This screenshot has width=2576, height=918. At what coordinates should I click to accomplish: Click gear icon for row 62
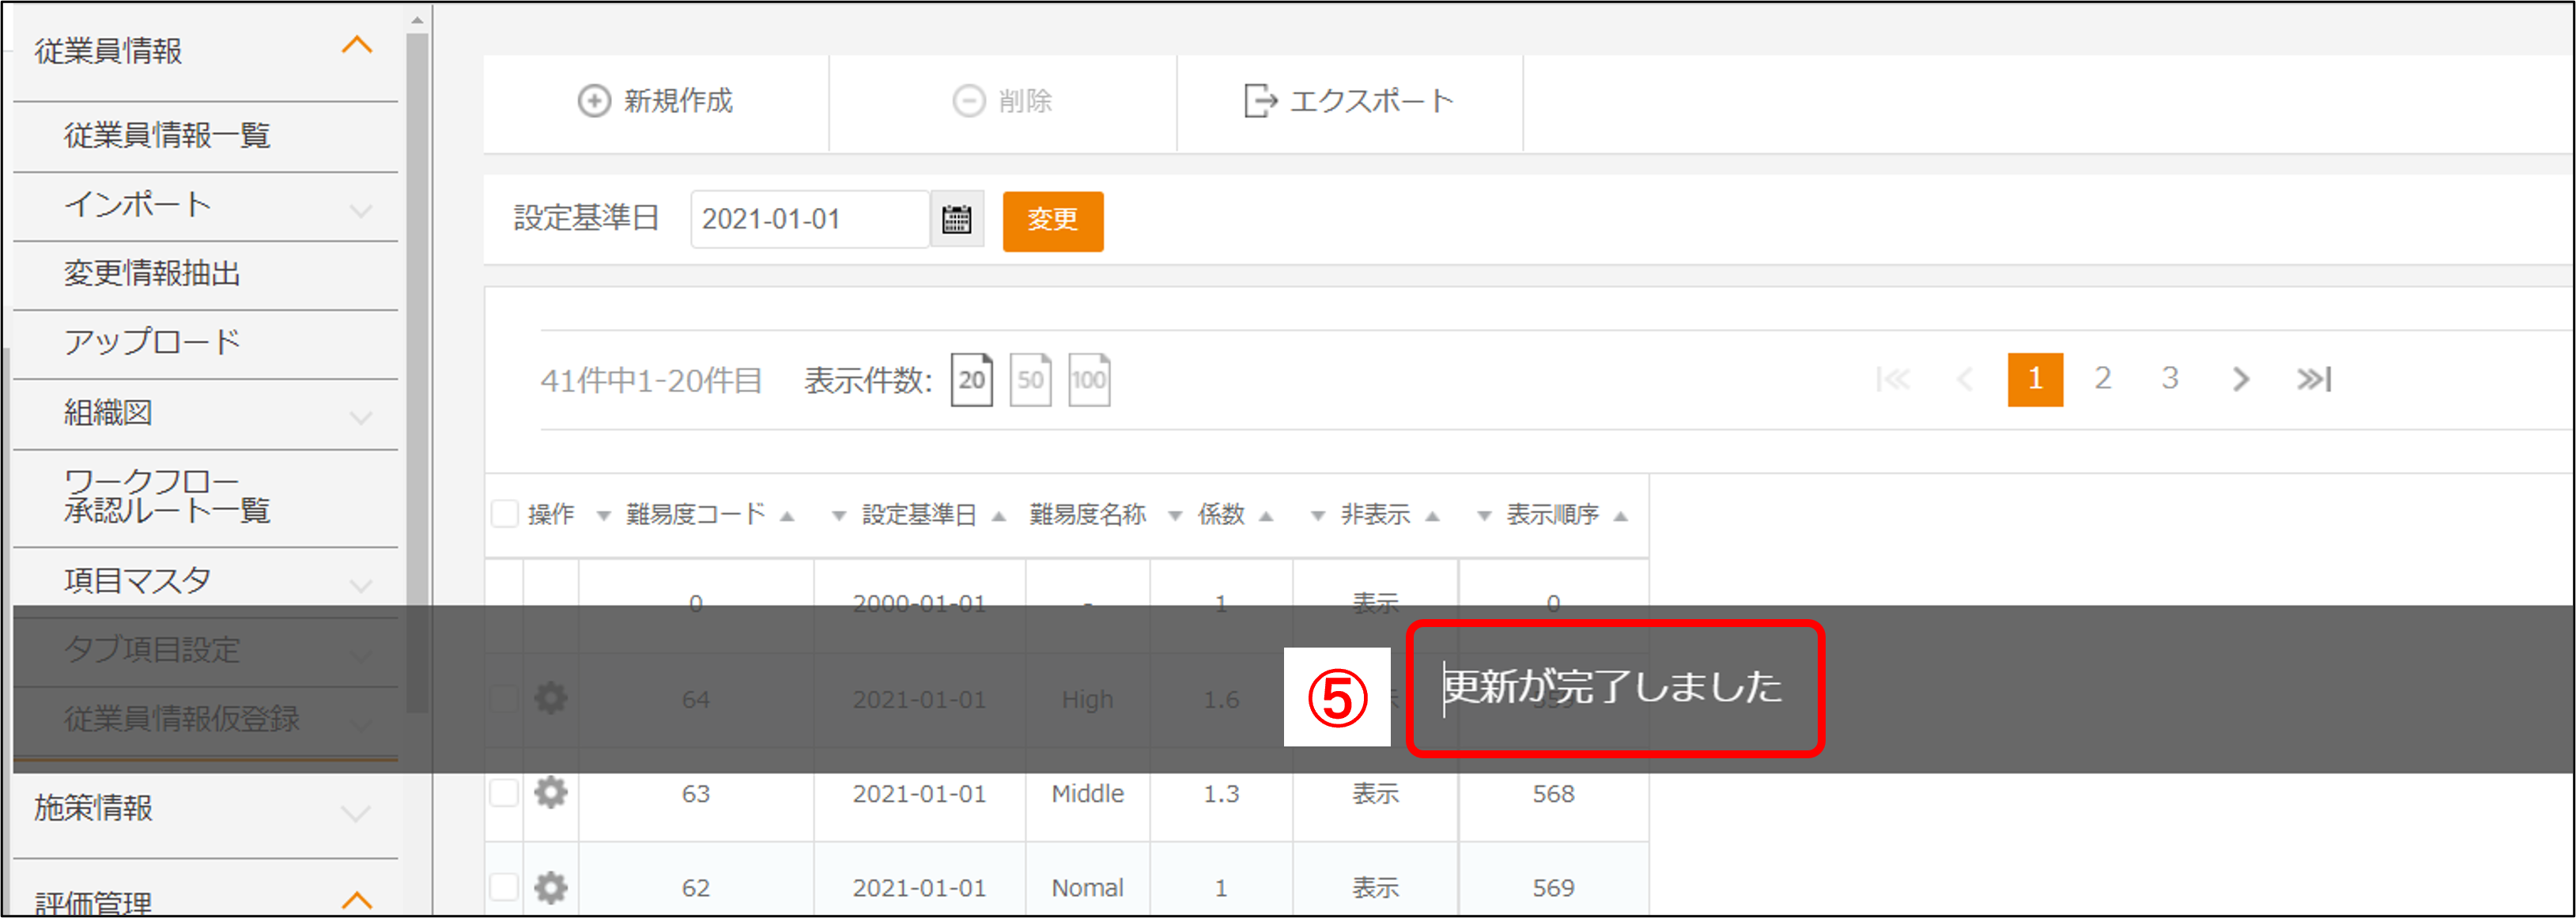click(x=550, y=886)
